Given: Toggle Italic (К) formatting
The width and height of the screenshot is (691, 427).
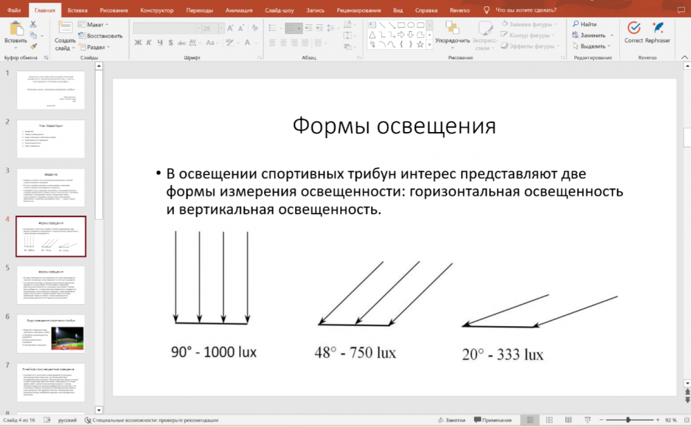Looking at the screenshot, I should (x=149, y=43).
